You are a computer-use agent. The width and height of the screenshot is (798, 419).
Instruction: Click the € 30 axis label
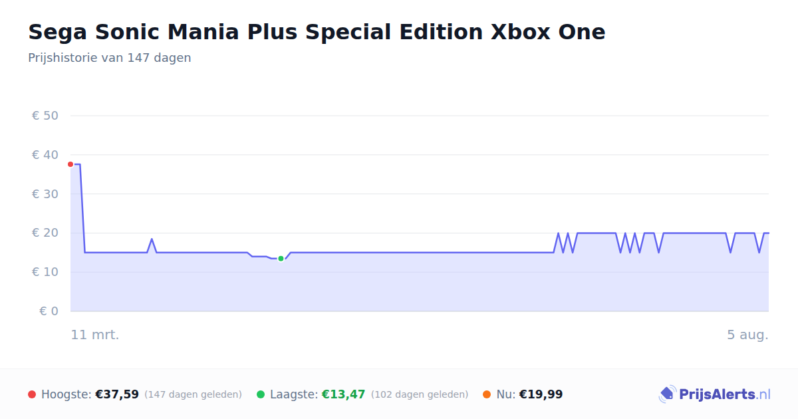click(45, 194)
